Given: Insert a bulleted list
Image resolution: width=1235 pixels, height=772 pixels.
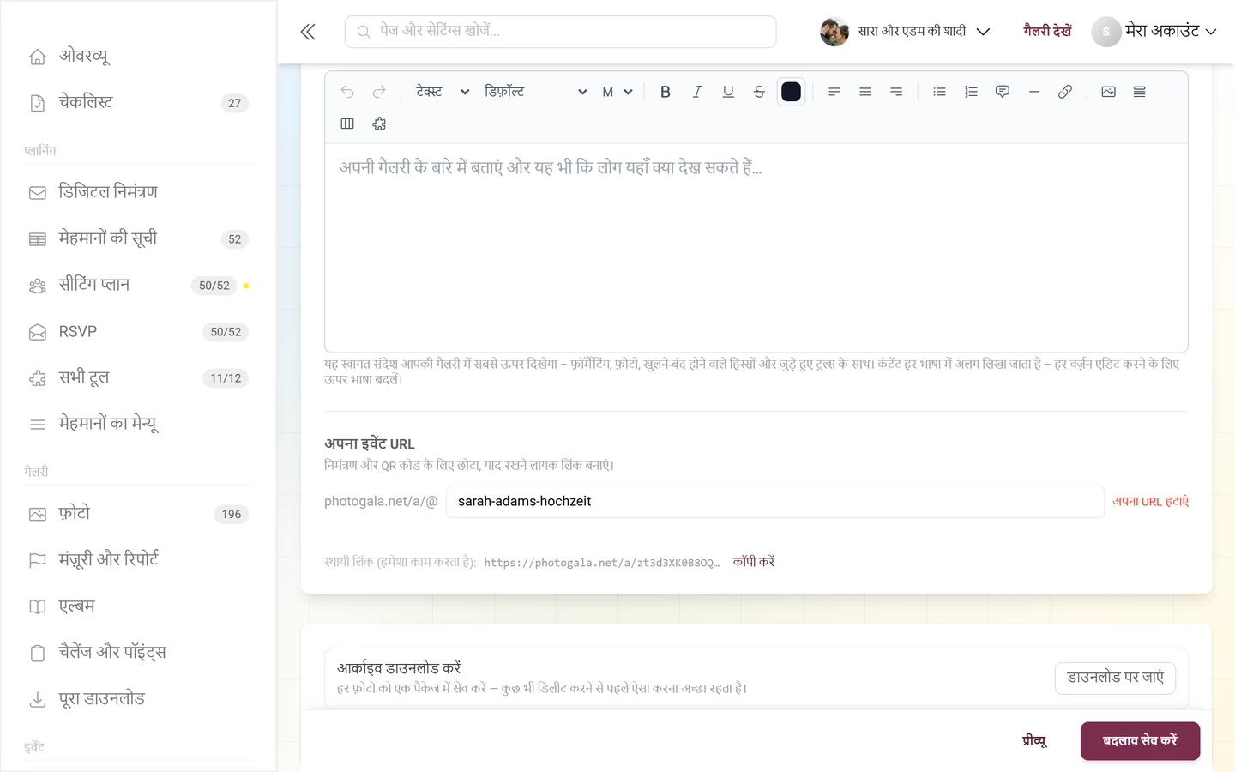Looking at the screenshot, I should [940, 92].
